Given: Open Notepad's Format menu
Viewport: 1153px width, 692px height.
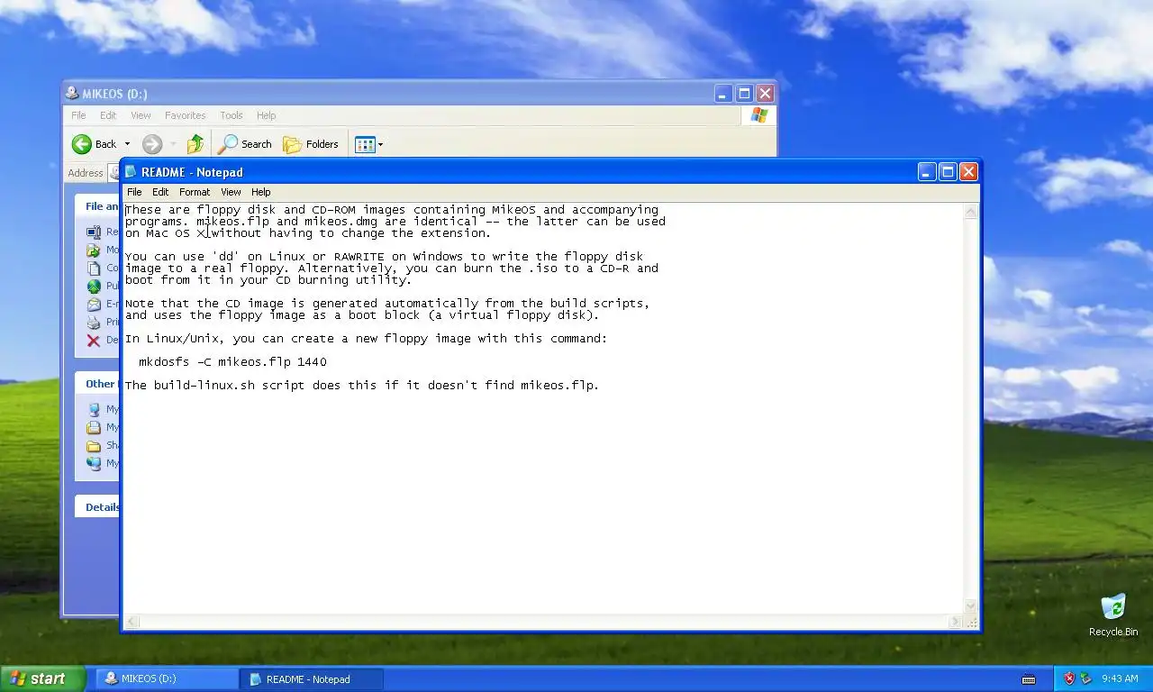Looking at the screenshot, I should click(x=195, y=192).
